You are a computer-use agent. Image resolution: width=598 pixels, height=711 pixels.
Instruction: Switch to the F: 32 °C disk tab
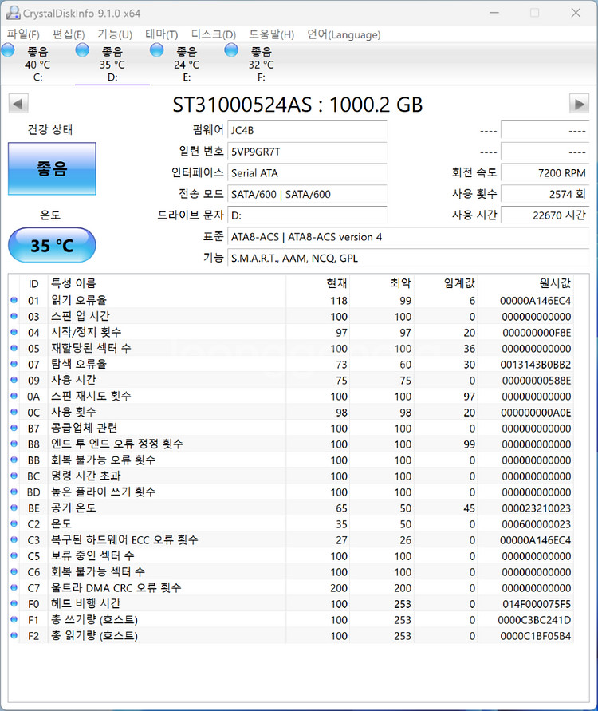[x=261, y=64]
